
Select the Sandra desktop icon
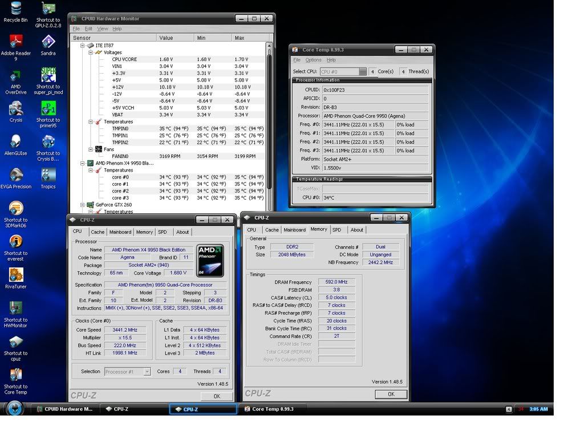[48, 44]
